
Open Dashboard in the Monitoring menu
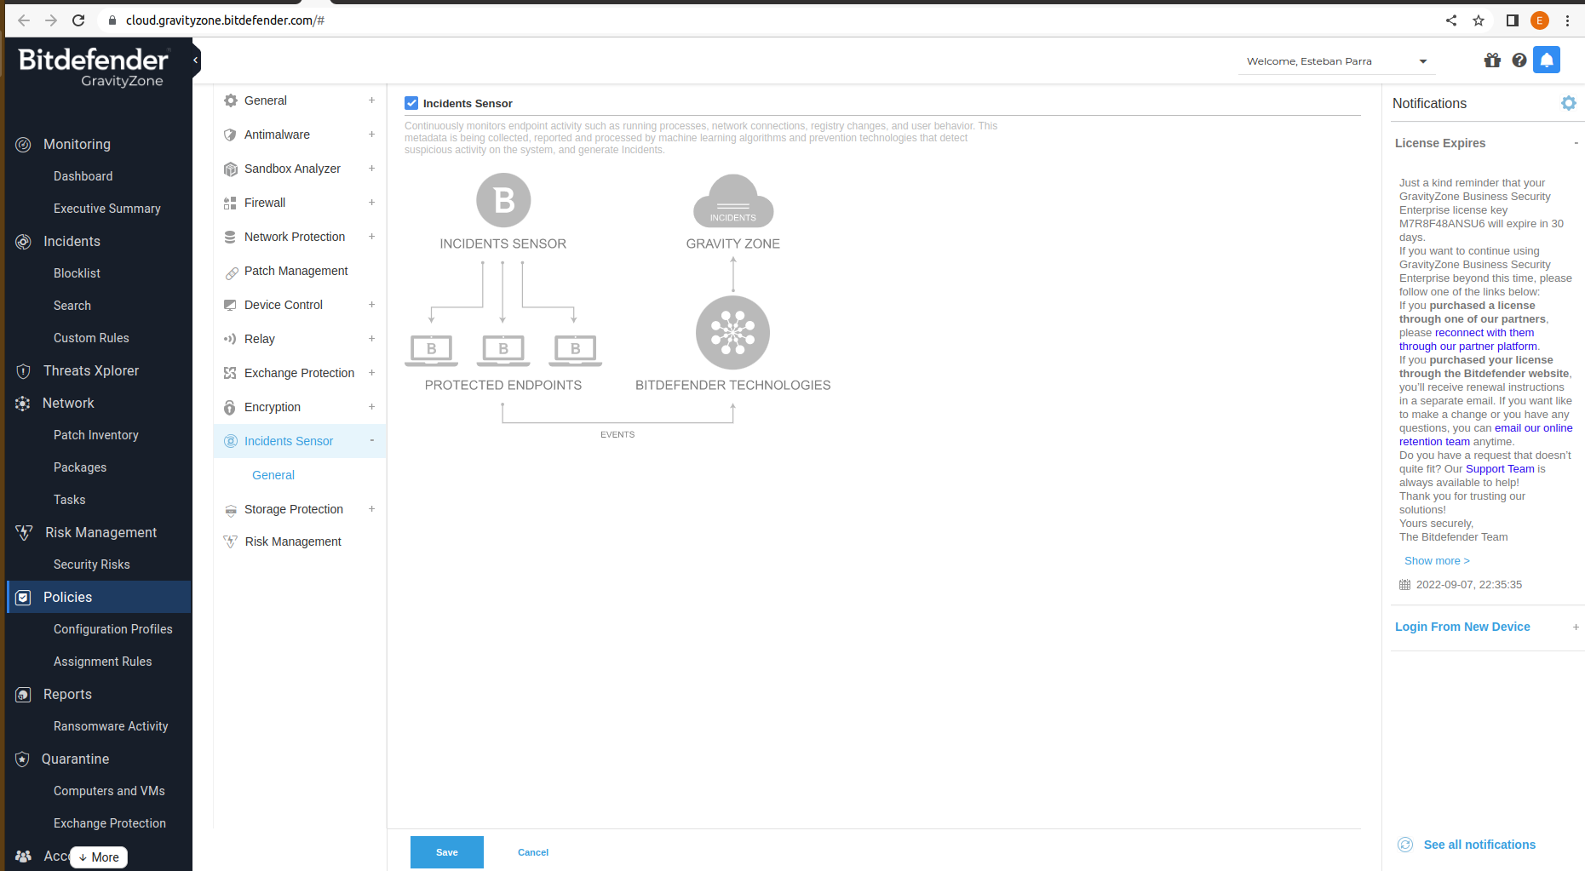(x=83, y=176)
